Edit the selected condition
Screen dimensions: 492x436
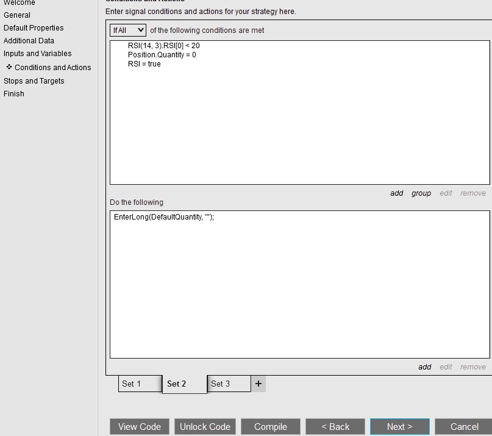point(446,193)
